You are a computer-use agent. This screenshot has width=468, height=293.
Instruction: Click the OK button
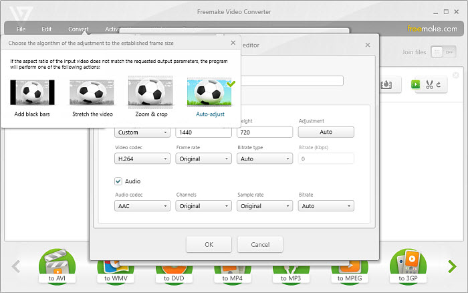click(x=209, y=244)
